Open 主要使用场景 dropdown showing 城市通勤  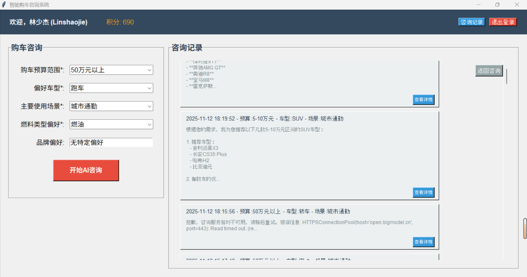click(x=111, y=106)
